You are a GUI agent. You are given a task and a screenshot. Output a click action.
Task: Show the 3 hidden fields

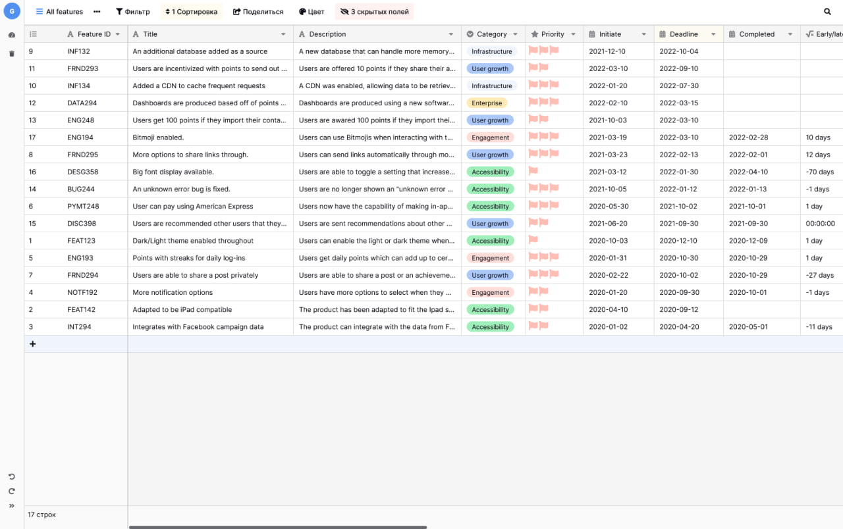(x=374, y=12)
